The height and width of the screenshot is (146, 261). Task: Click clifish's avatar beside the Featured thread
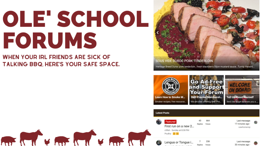pyautogui.click(x=159, y=122)
